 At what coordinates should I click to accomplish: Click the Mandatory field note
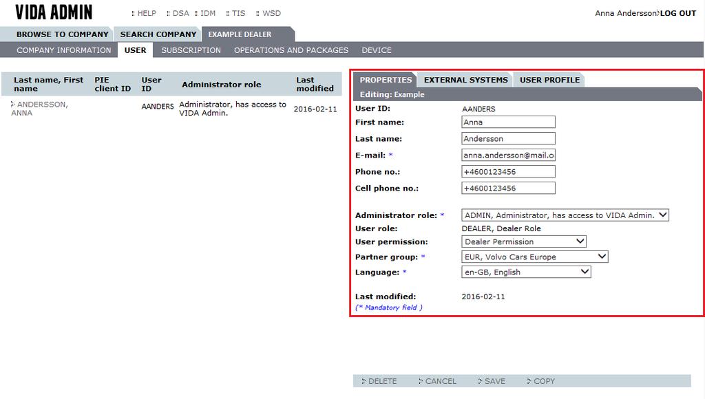tap(389, 308)
